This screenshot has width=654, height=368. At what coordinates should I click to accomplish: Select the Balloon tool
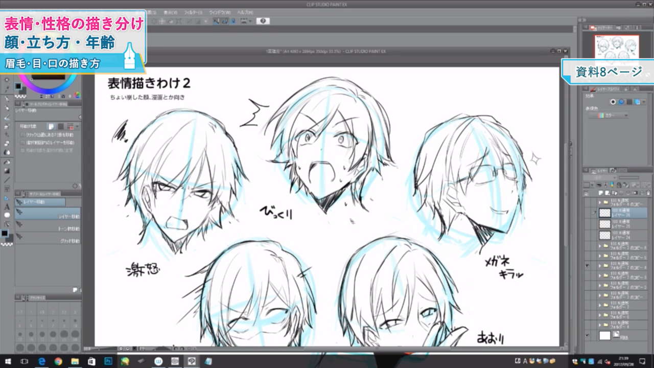pos(7,215)
